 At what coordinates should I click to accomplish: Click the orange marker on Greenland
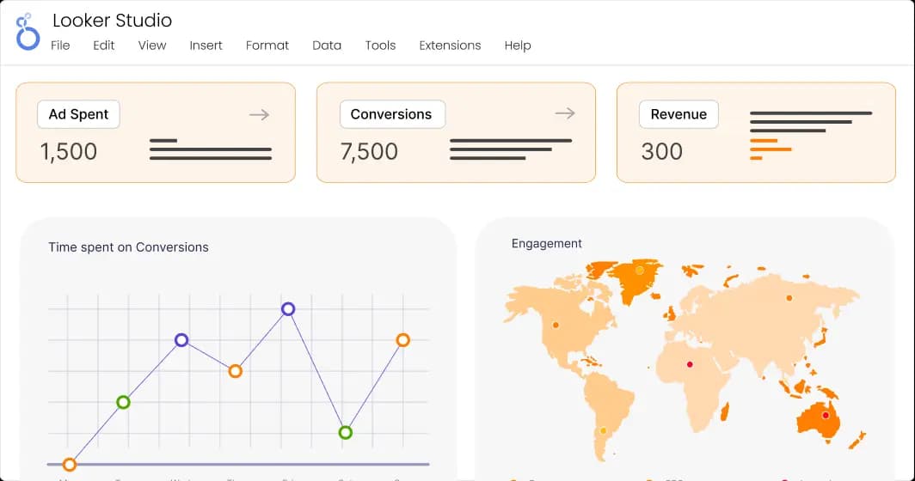pyautogui.click(x=640, y=270)
